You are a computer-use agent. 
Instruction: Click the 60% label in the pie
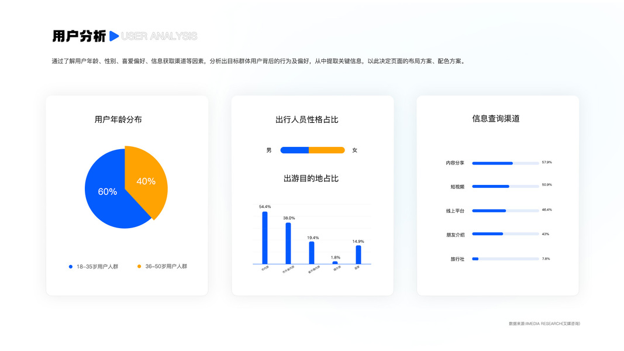point(108,192)
